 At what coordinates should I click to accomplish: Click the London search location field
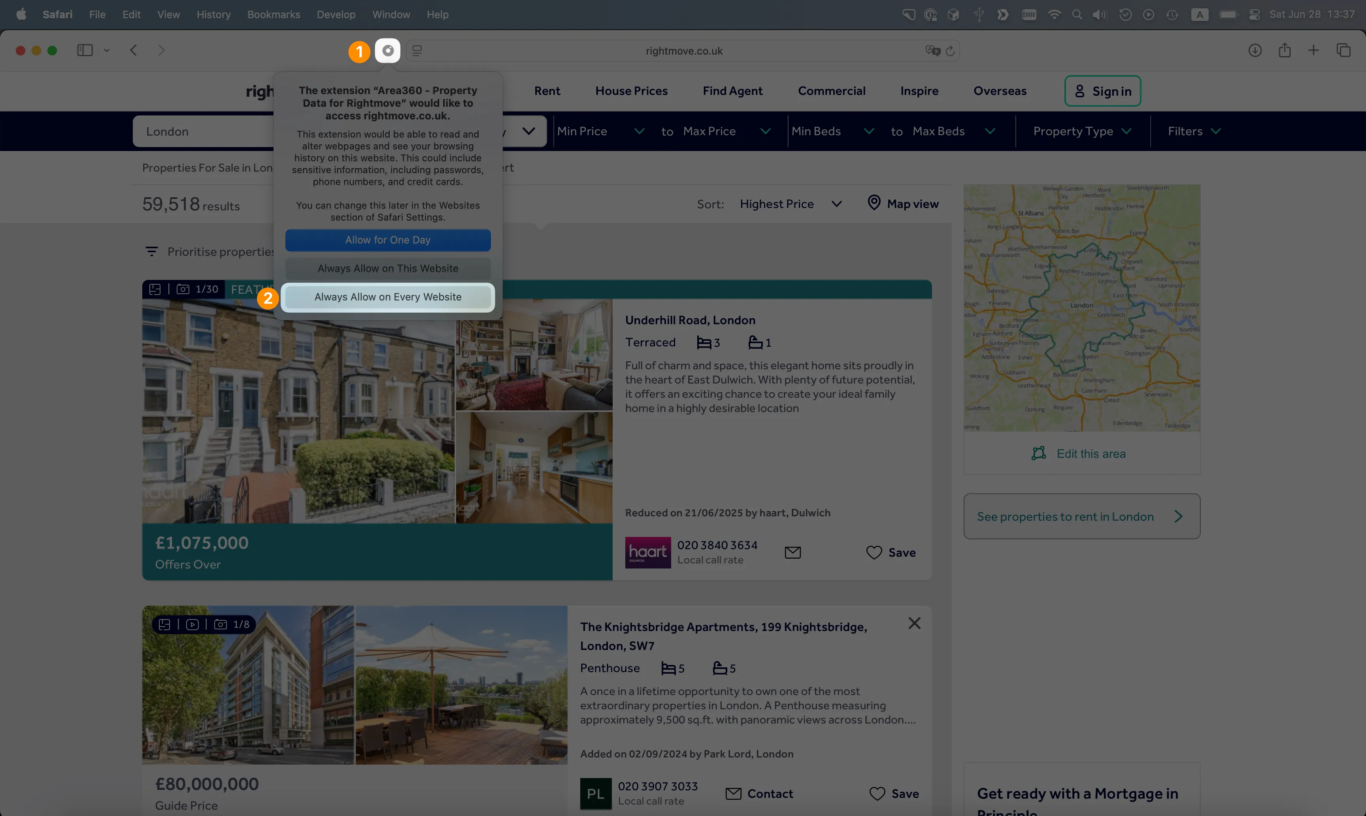[x=203, y=131]
